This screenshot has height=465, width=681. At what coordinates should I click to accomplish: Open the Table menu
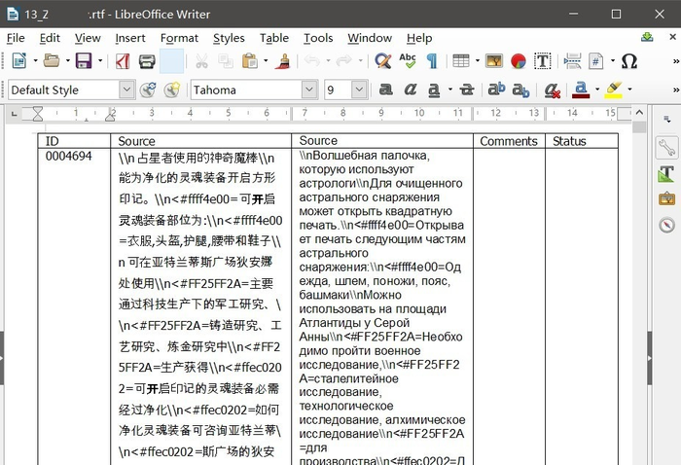tap(273, 38)
